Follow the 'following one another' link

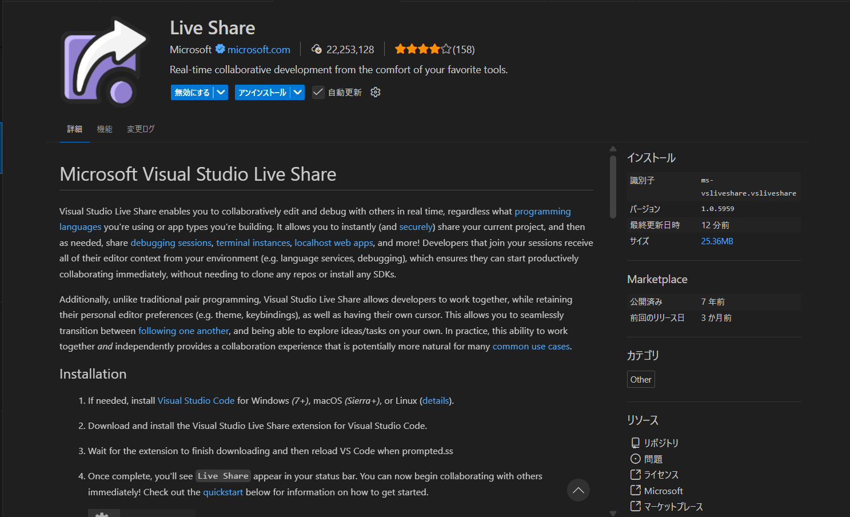pos(183,331)
